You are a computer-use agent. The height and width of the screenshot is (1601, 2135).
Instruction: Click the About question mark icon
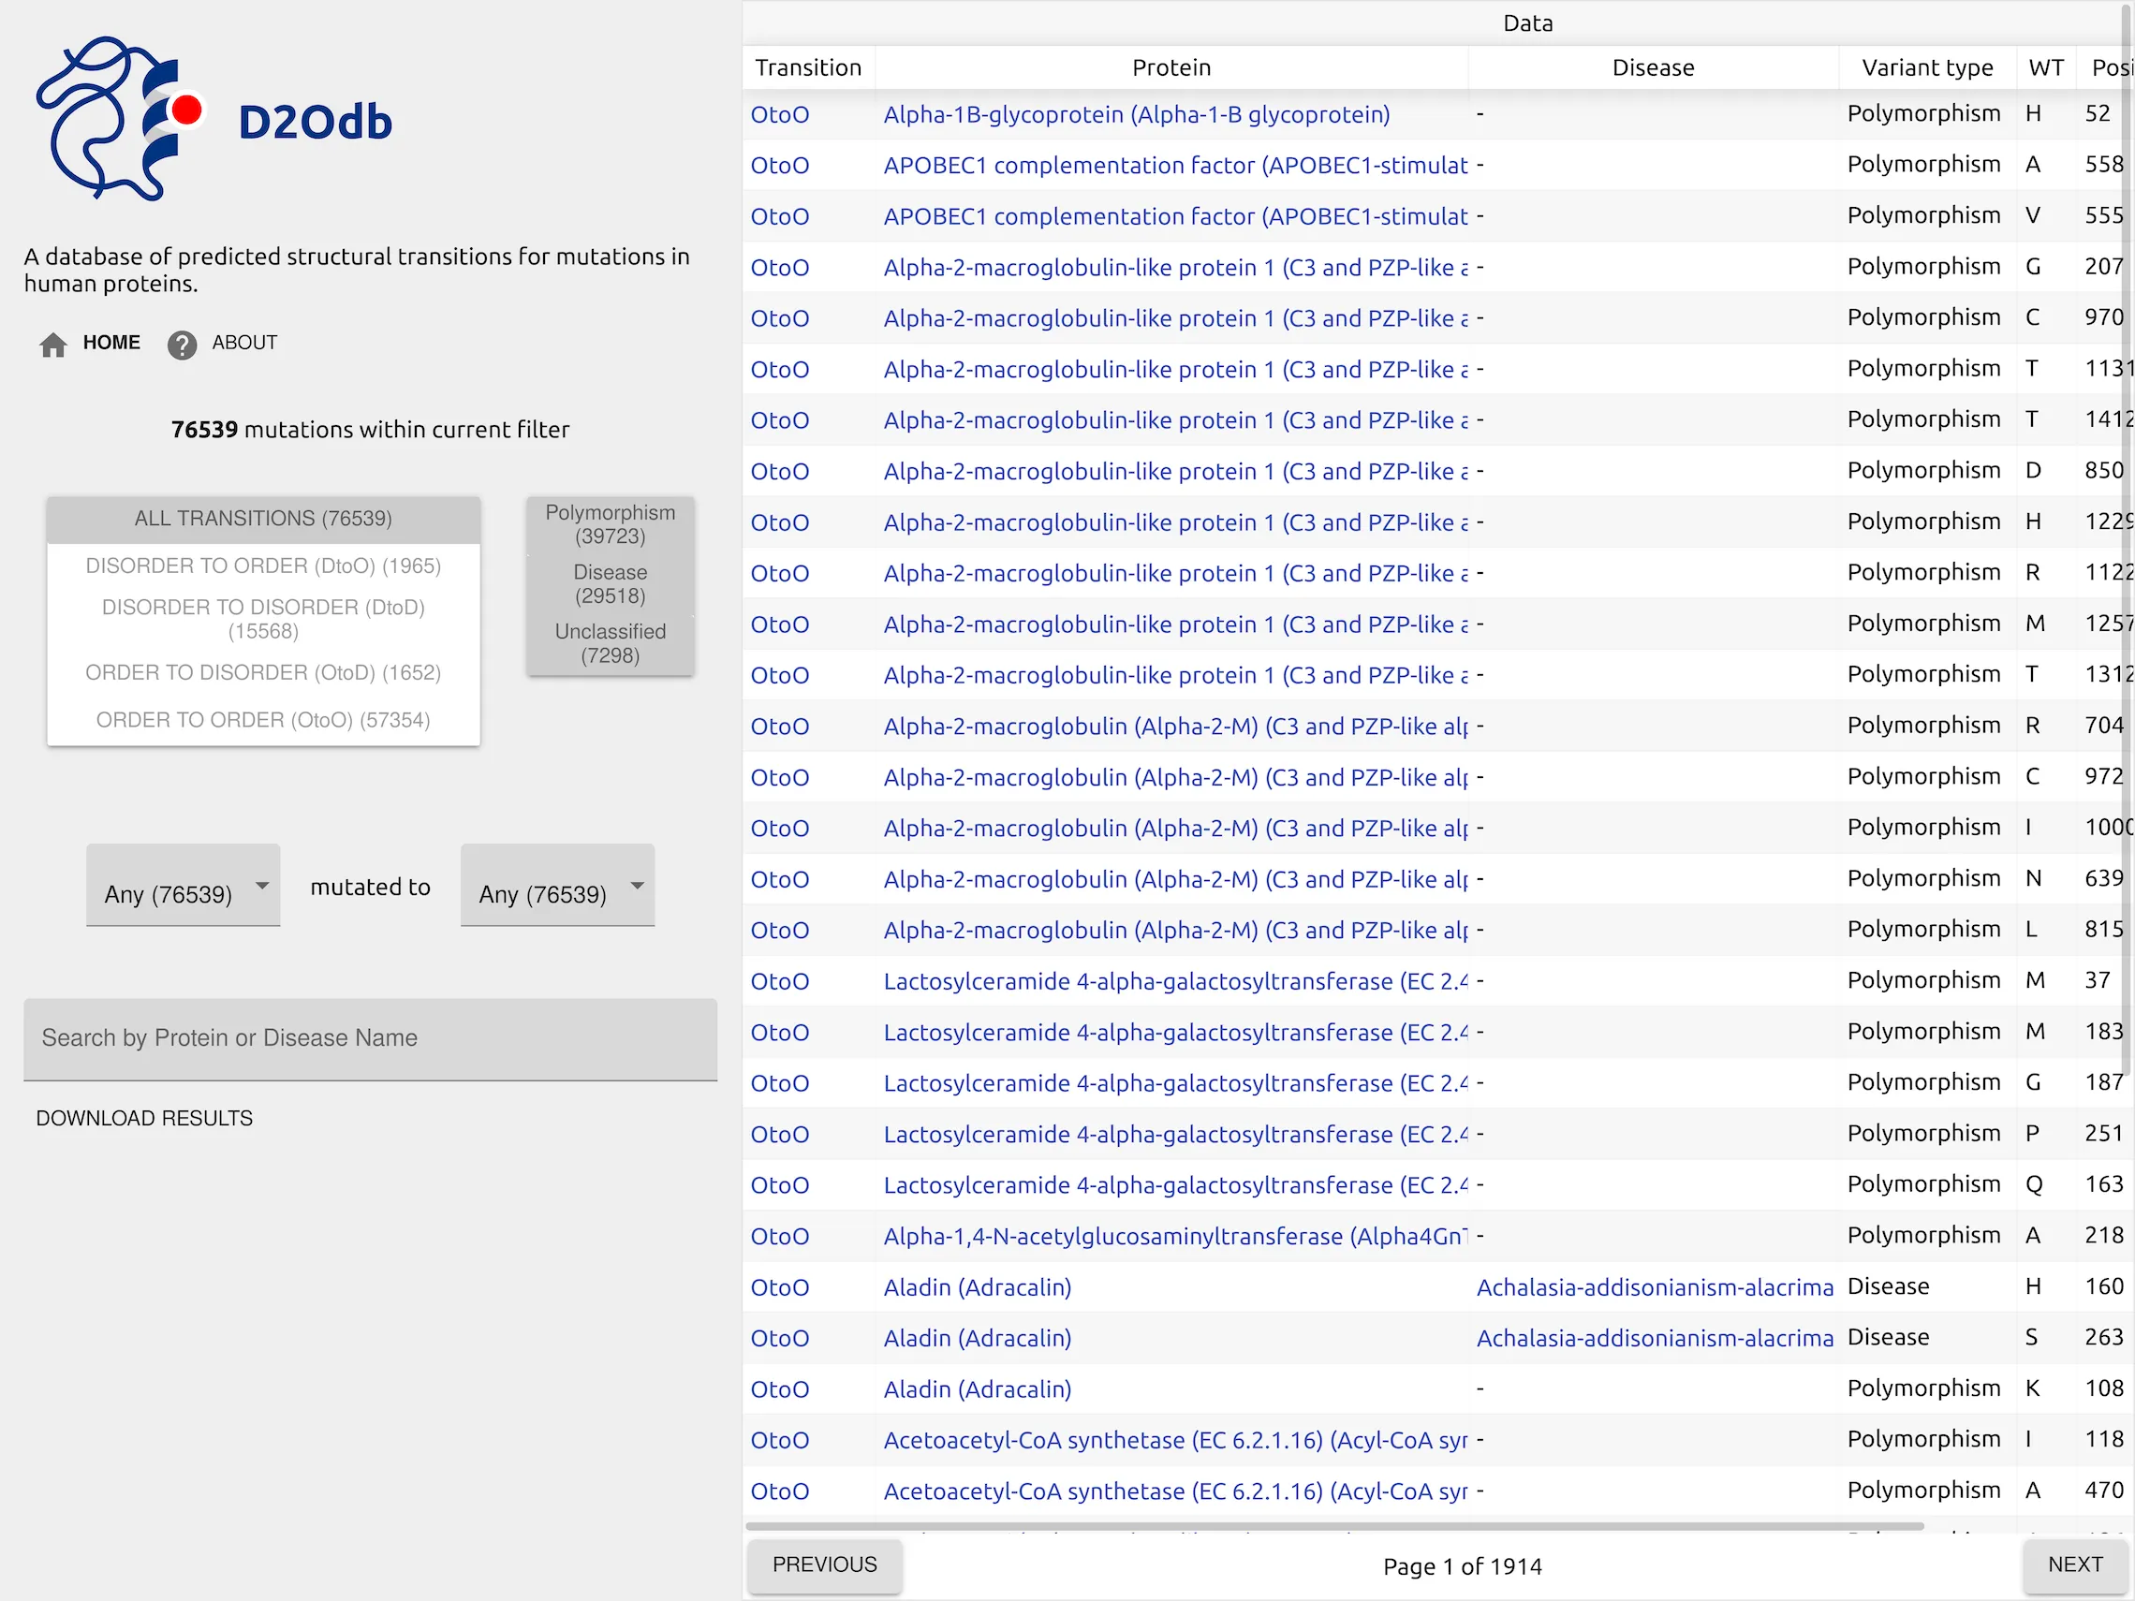(x=182, y=345)
